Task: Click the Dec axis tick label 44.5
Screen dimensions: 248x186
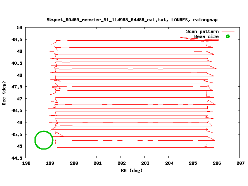Action: click(x=17, y=158)
